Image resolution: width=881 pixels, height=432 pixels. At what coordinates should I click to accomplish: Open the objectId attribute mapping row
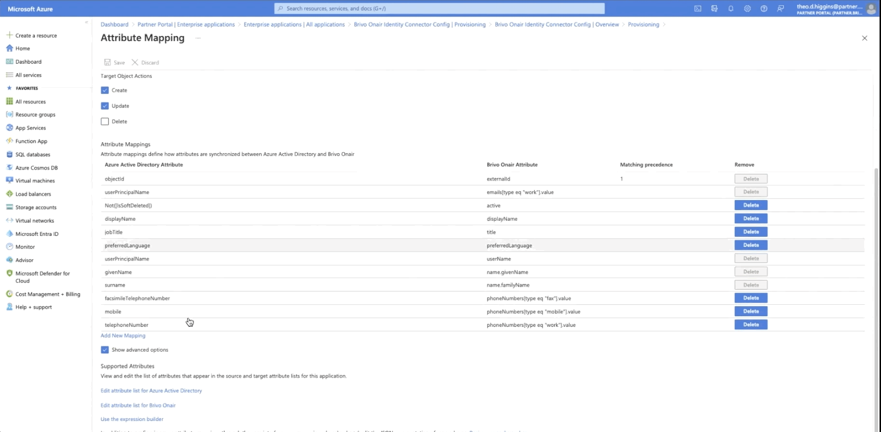pyautogui.click(x=482, y=179)
